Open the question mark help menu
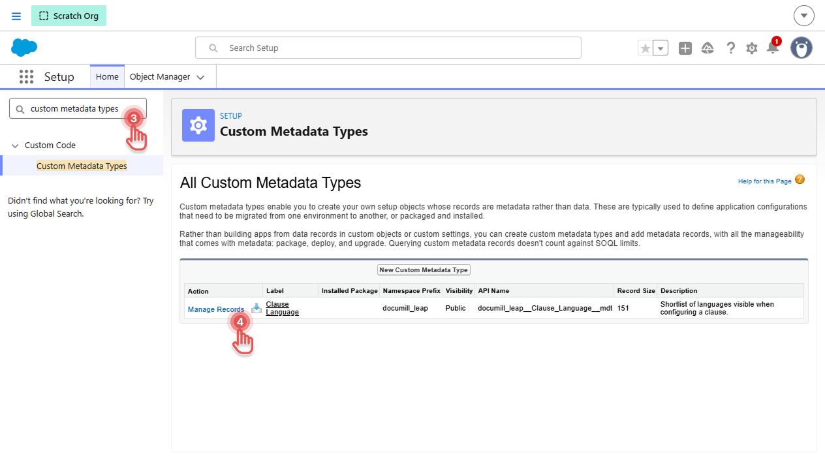This screenshot has width=825, height=460. tap(731, 48)
